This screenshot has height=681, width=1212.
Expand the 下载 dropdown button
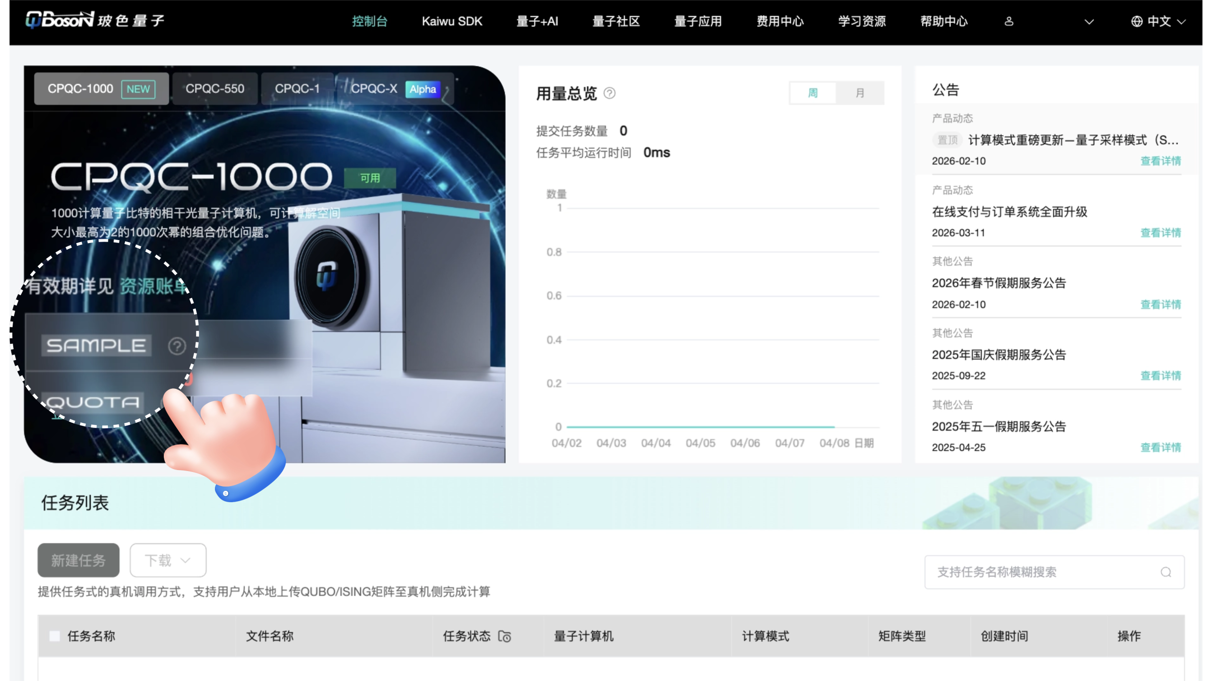pyautogui.click(x=168, y=560)
